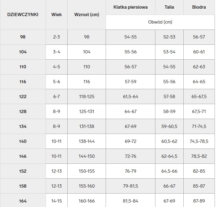This screenshot has width=217, height=207.
Task: Select hip value 74,5-78,5
Action: (199, 141)
